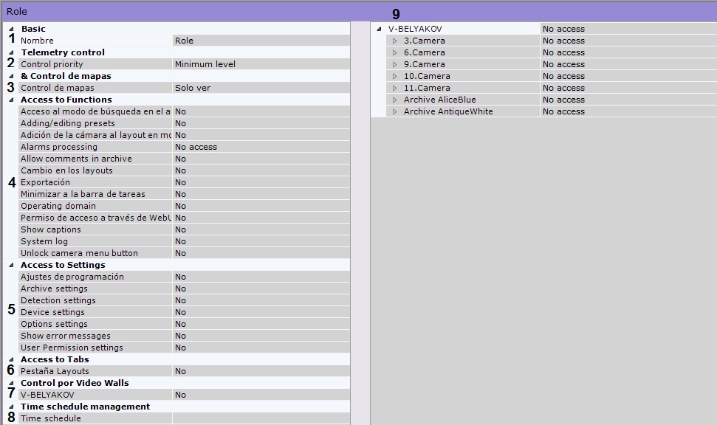Toggle the System log permission value

260,241
